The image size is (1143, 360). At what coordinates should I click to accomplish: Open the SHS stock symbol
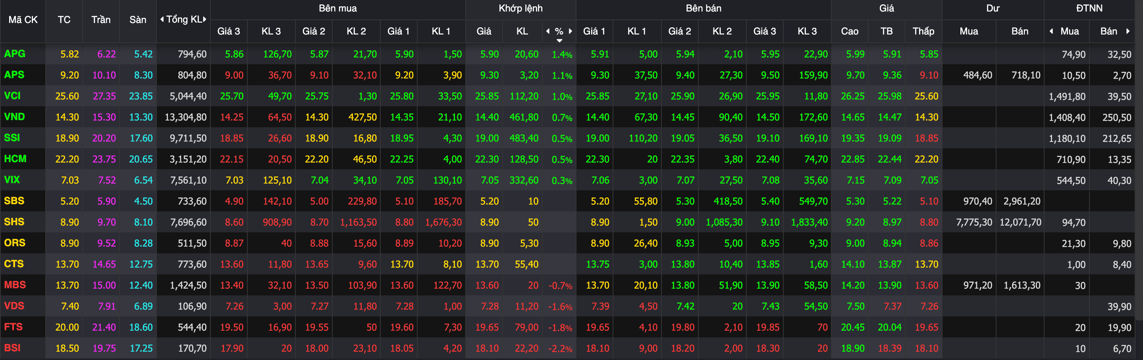click(x=14, y=222)
